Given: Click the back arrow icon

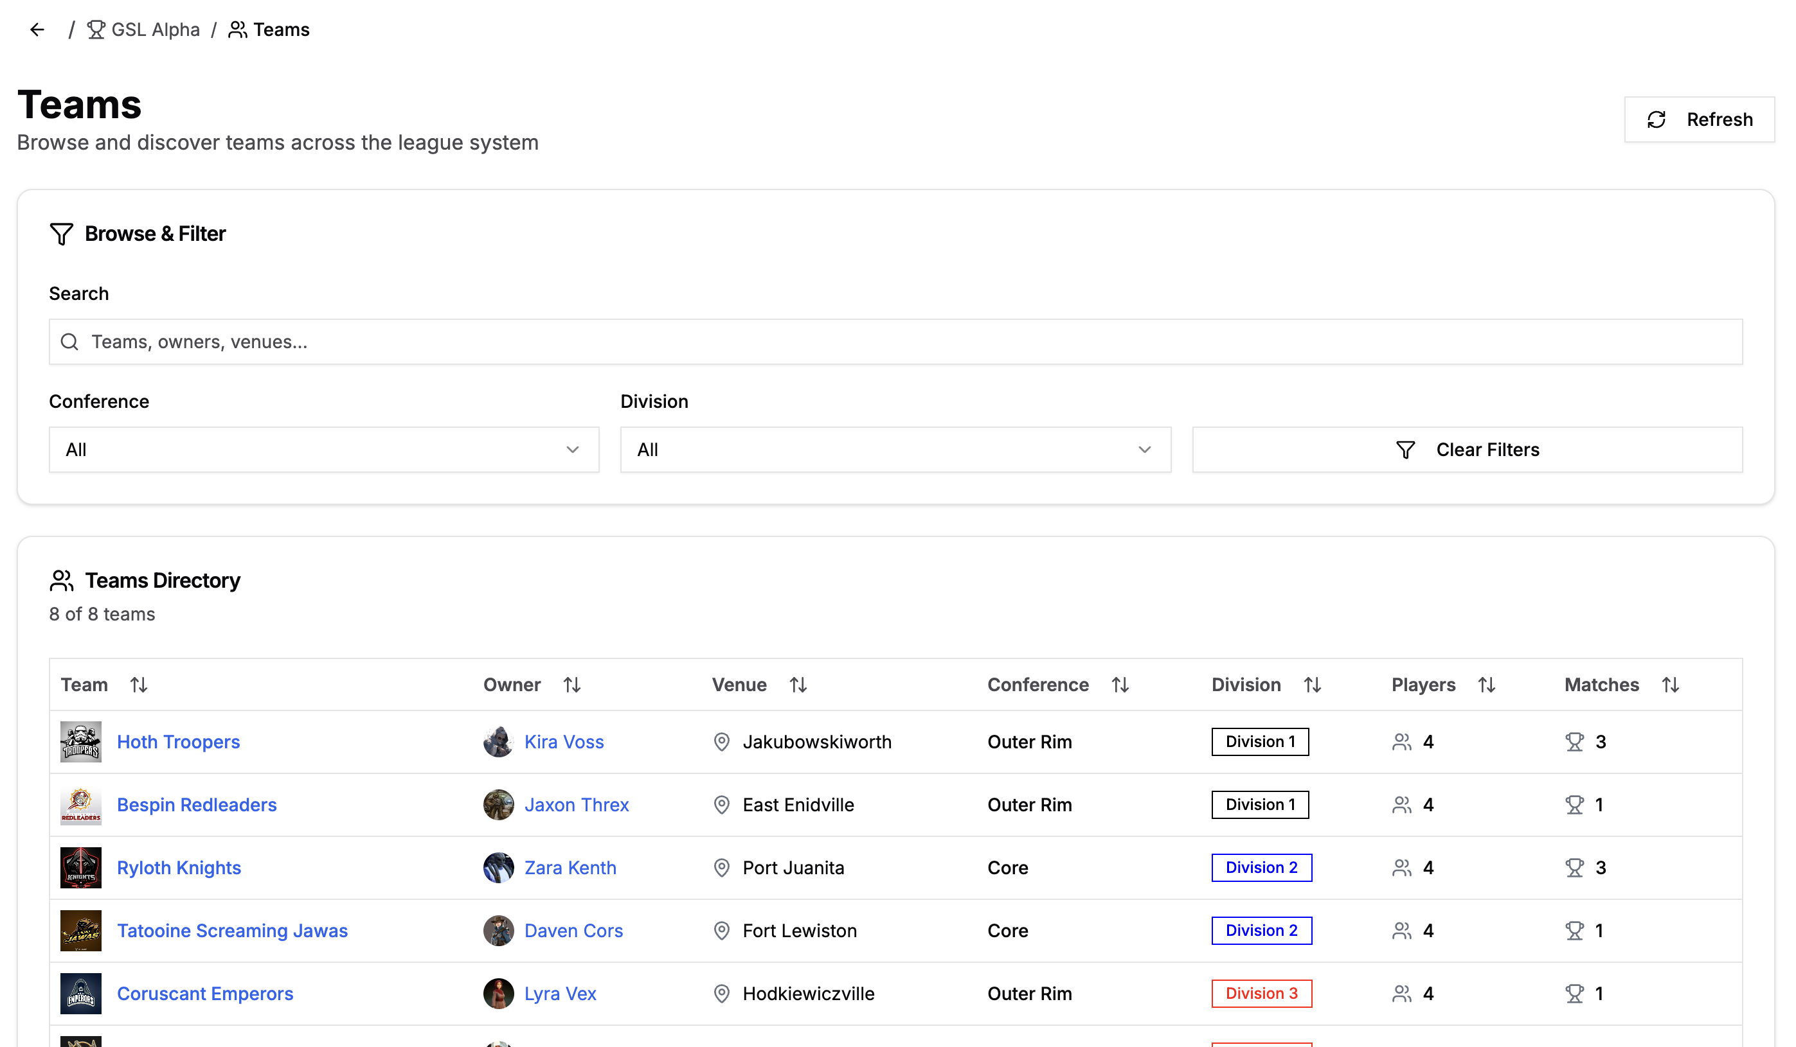Looking at the screenshot, I should tap(37, 30).
